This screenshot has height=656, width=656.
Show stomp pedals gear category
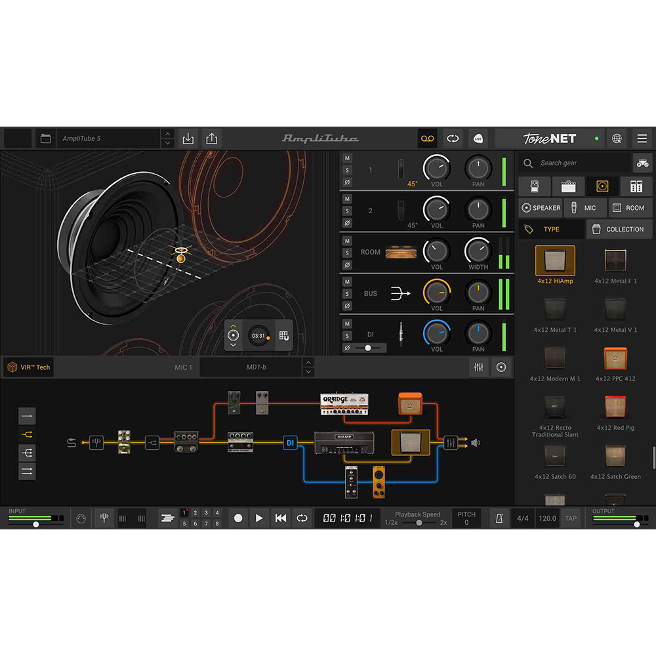click(x=534, y=186)
